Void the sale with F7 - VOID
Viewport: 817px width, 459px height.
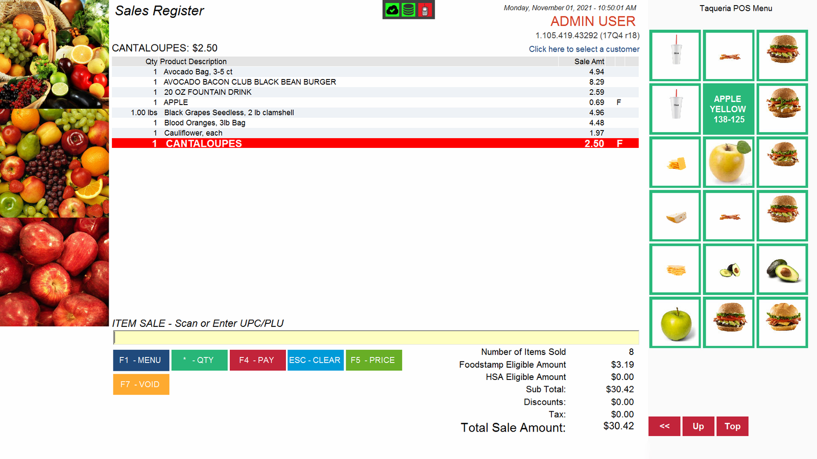tap(141, 384)
